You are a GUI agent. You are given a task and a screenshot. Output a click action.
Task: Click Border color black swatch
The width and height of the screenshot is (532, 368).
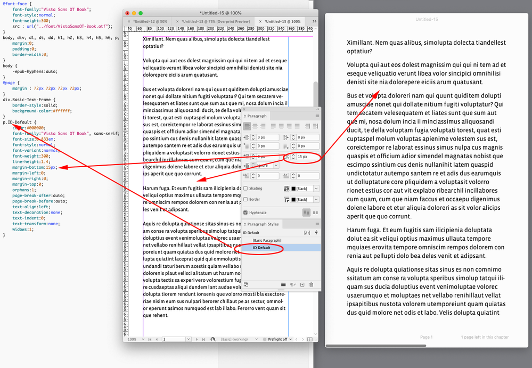tap(293, 200)
